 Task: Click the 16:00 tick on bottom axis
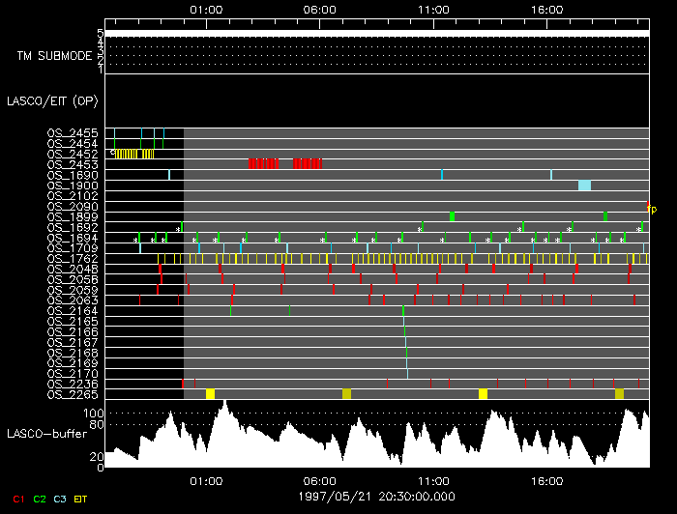pyautogui.click(x=547, y=480)
